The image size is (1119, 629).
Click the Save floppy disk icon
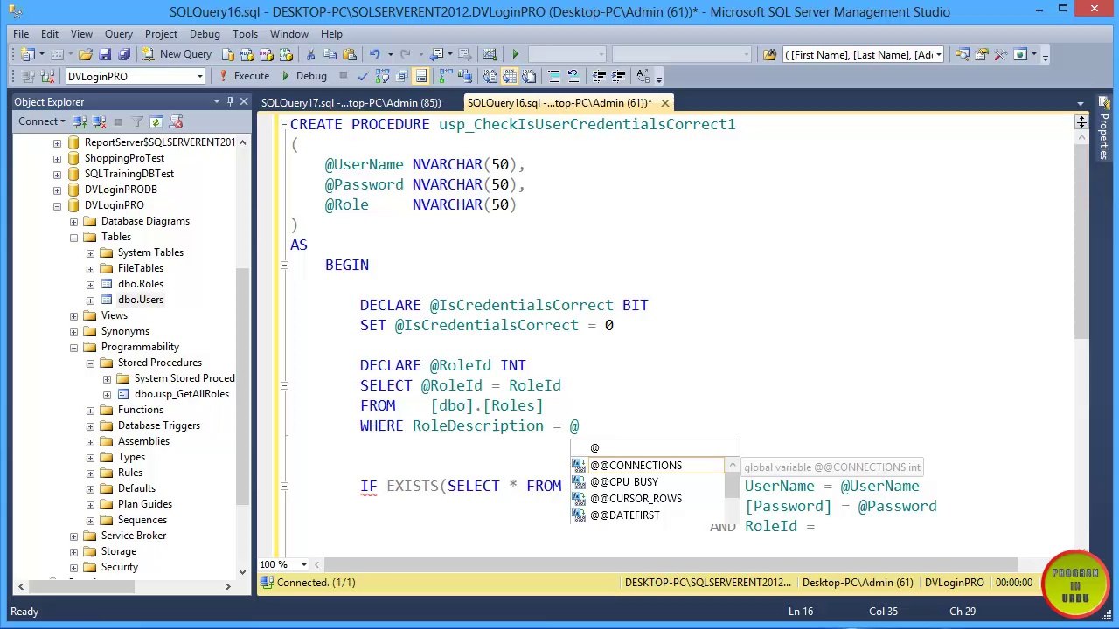pos(105,54)
